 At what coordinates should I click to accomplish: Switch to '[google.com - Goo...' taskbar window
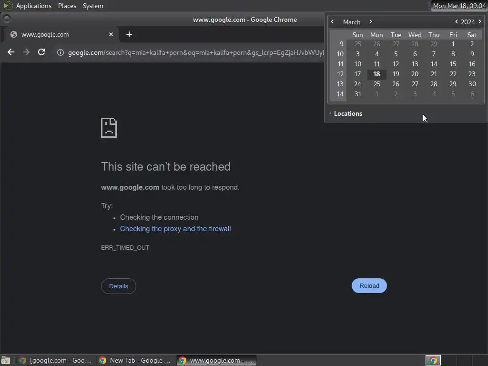pos(55,360)
